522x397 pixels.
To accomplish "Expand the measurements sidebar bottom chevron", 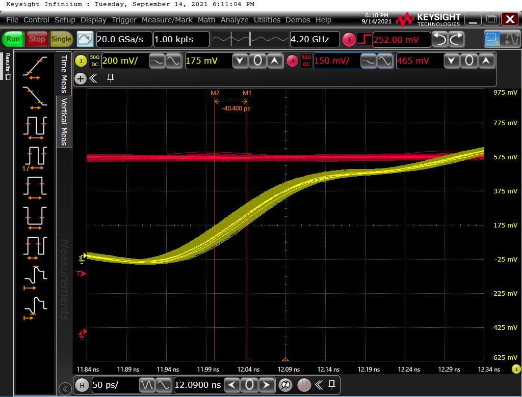I will [65, 389].
